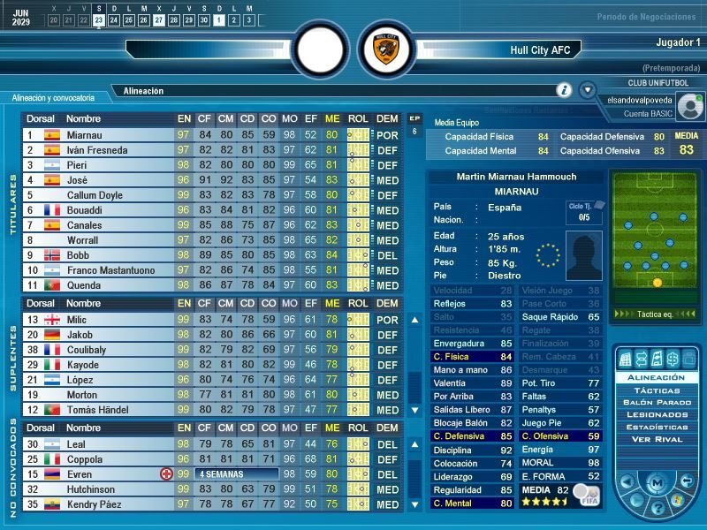Screen dimensions: 707x530
Task: Click the stadium/club icon in navigation panel
Action: pyautogui.click(x=626, y=359)
